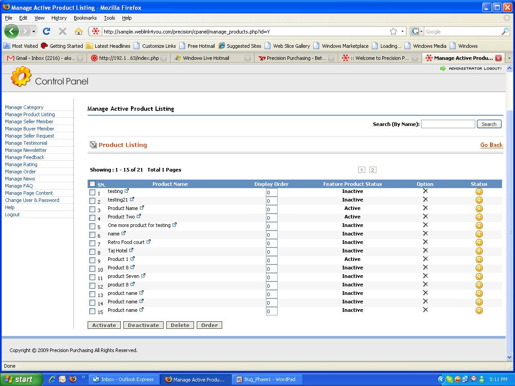515x386 pixels.
Task: Click the Order button
Action: coord(209,325)
